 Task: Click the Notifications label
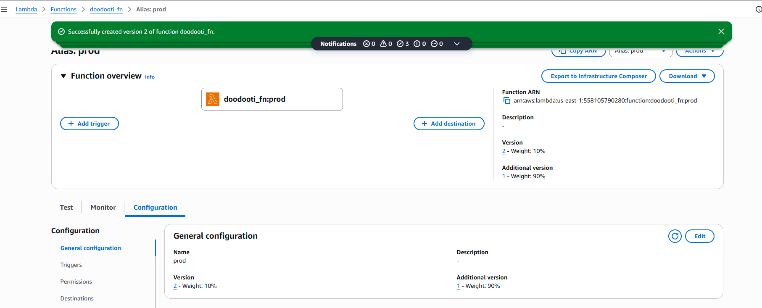(338, 44)
